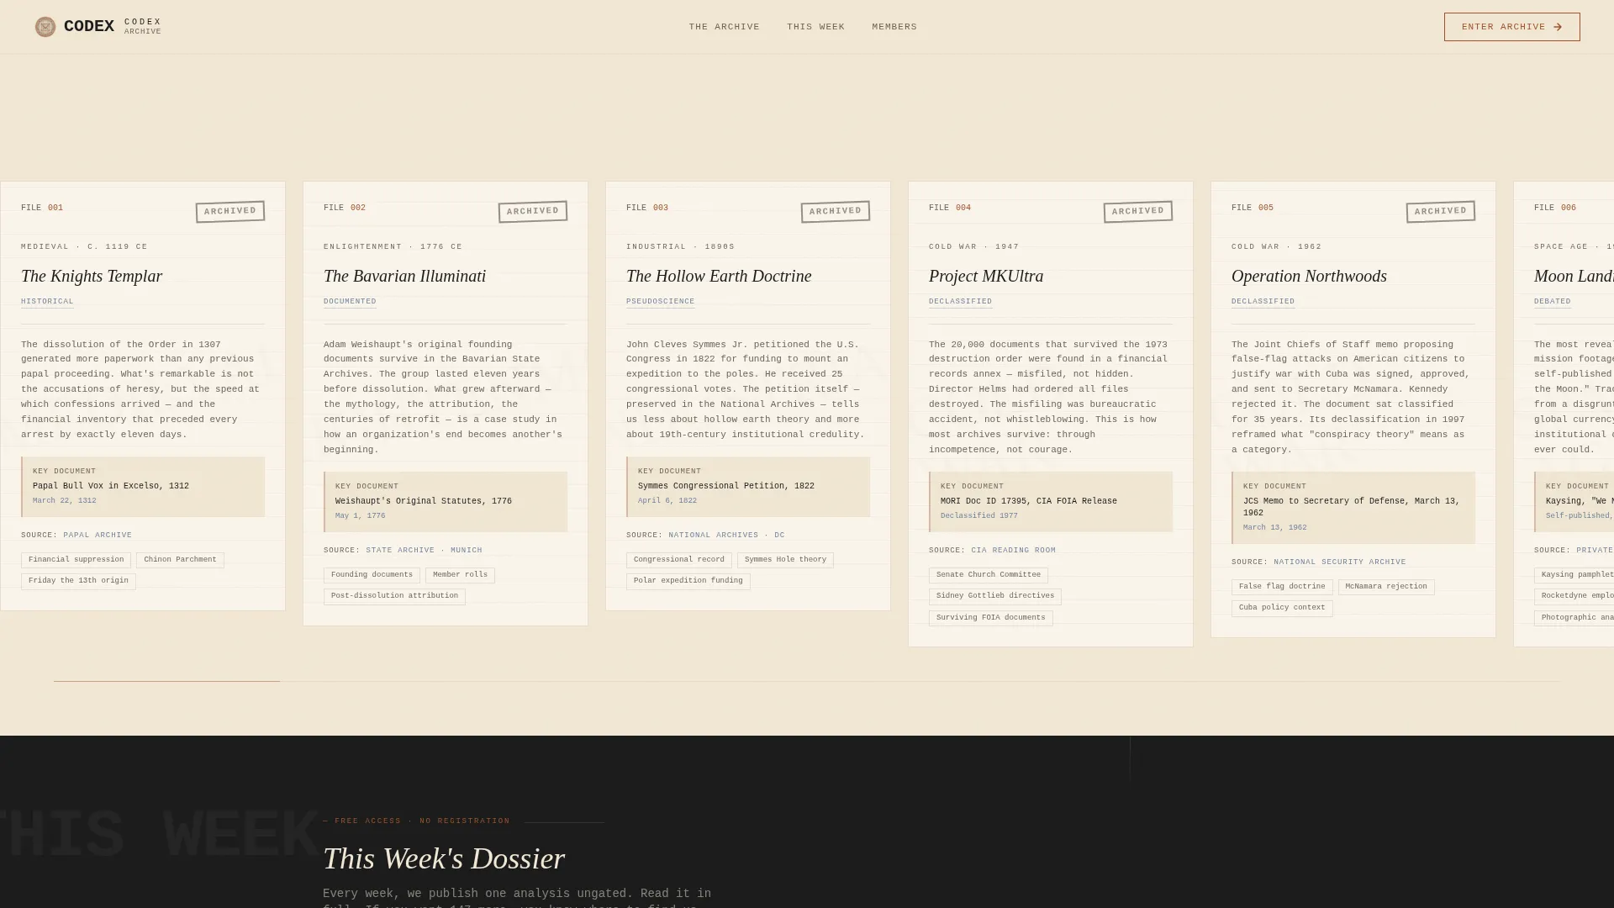The height and width of the screenshot is (908, 1614).
Task: Click CIA Reading Room source link
Action: pos(1013,550)
